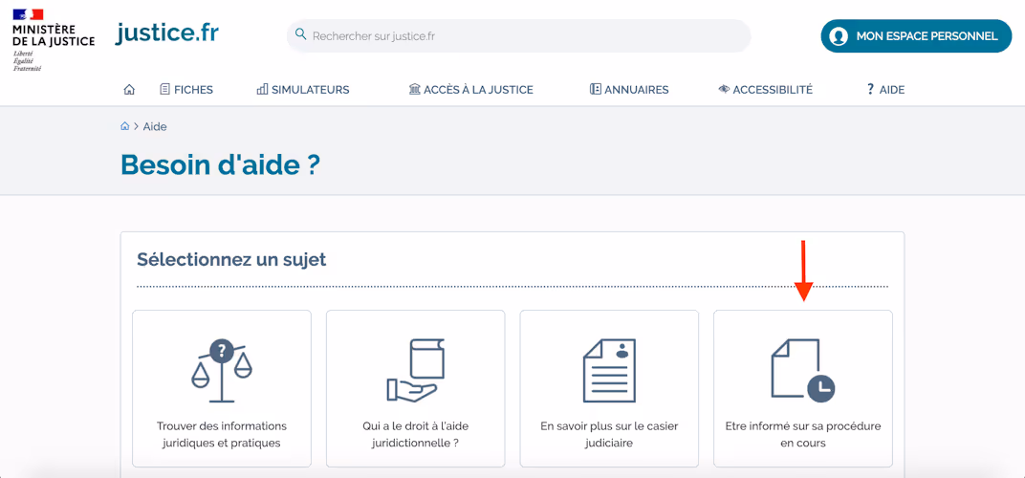
Task: Open the Simulateurs menu
Action: (x=303, y=90)
